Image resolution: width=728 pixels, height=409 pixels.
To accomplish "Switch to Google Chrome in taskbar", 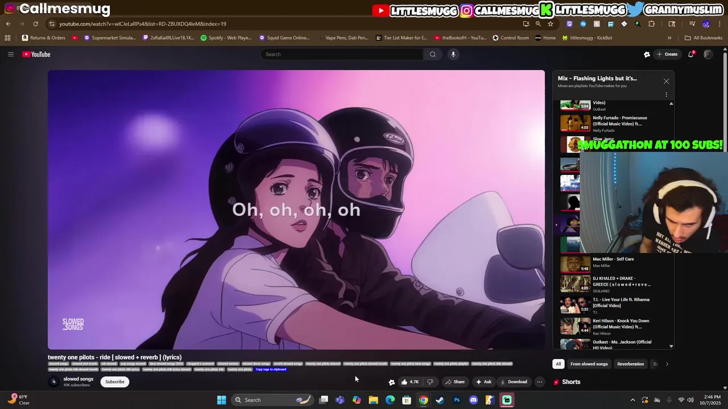I will (x=423, y=400).
